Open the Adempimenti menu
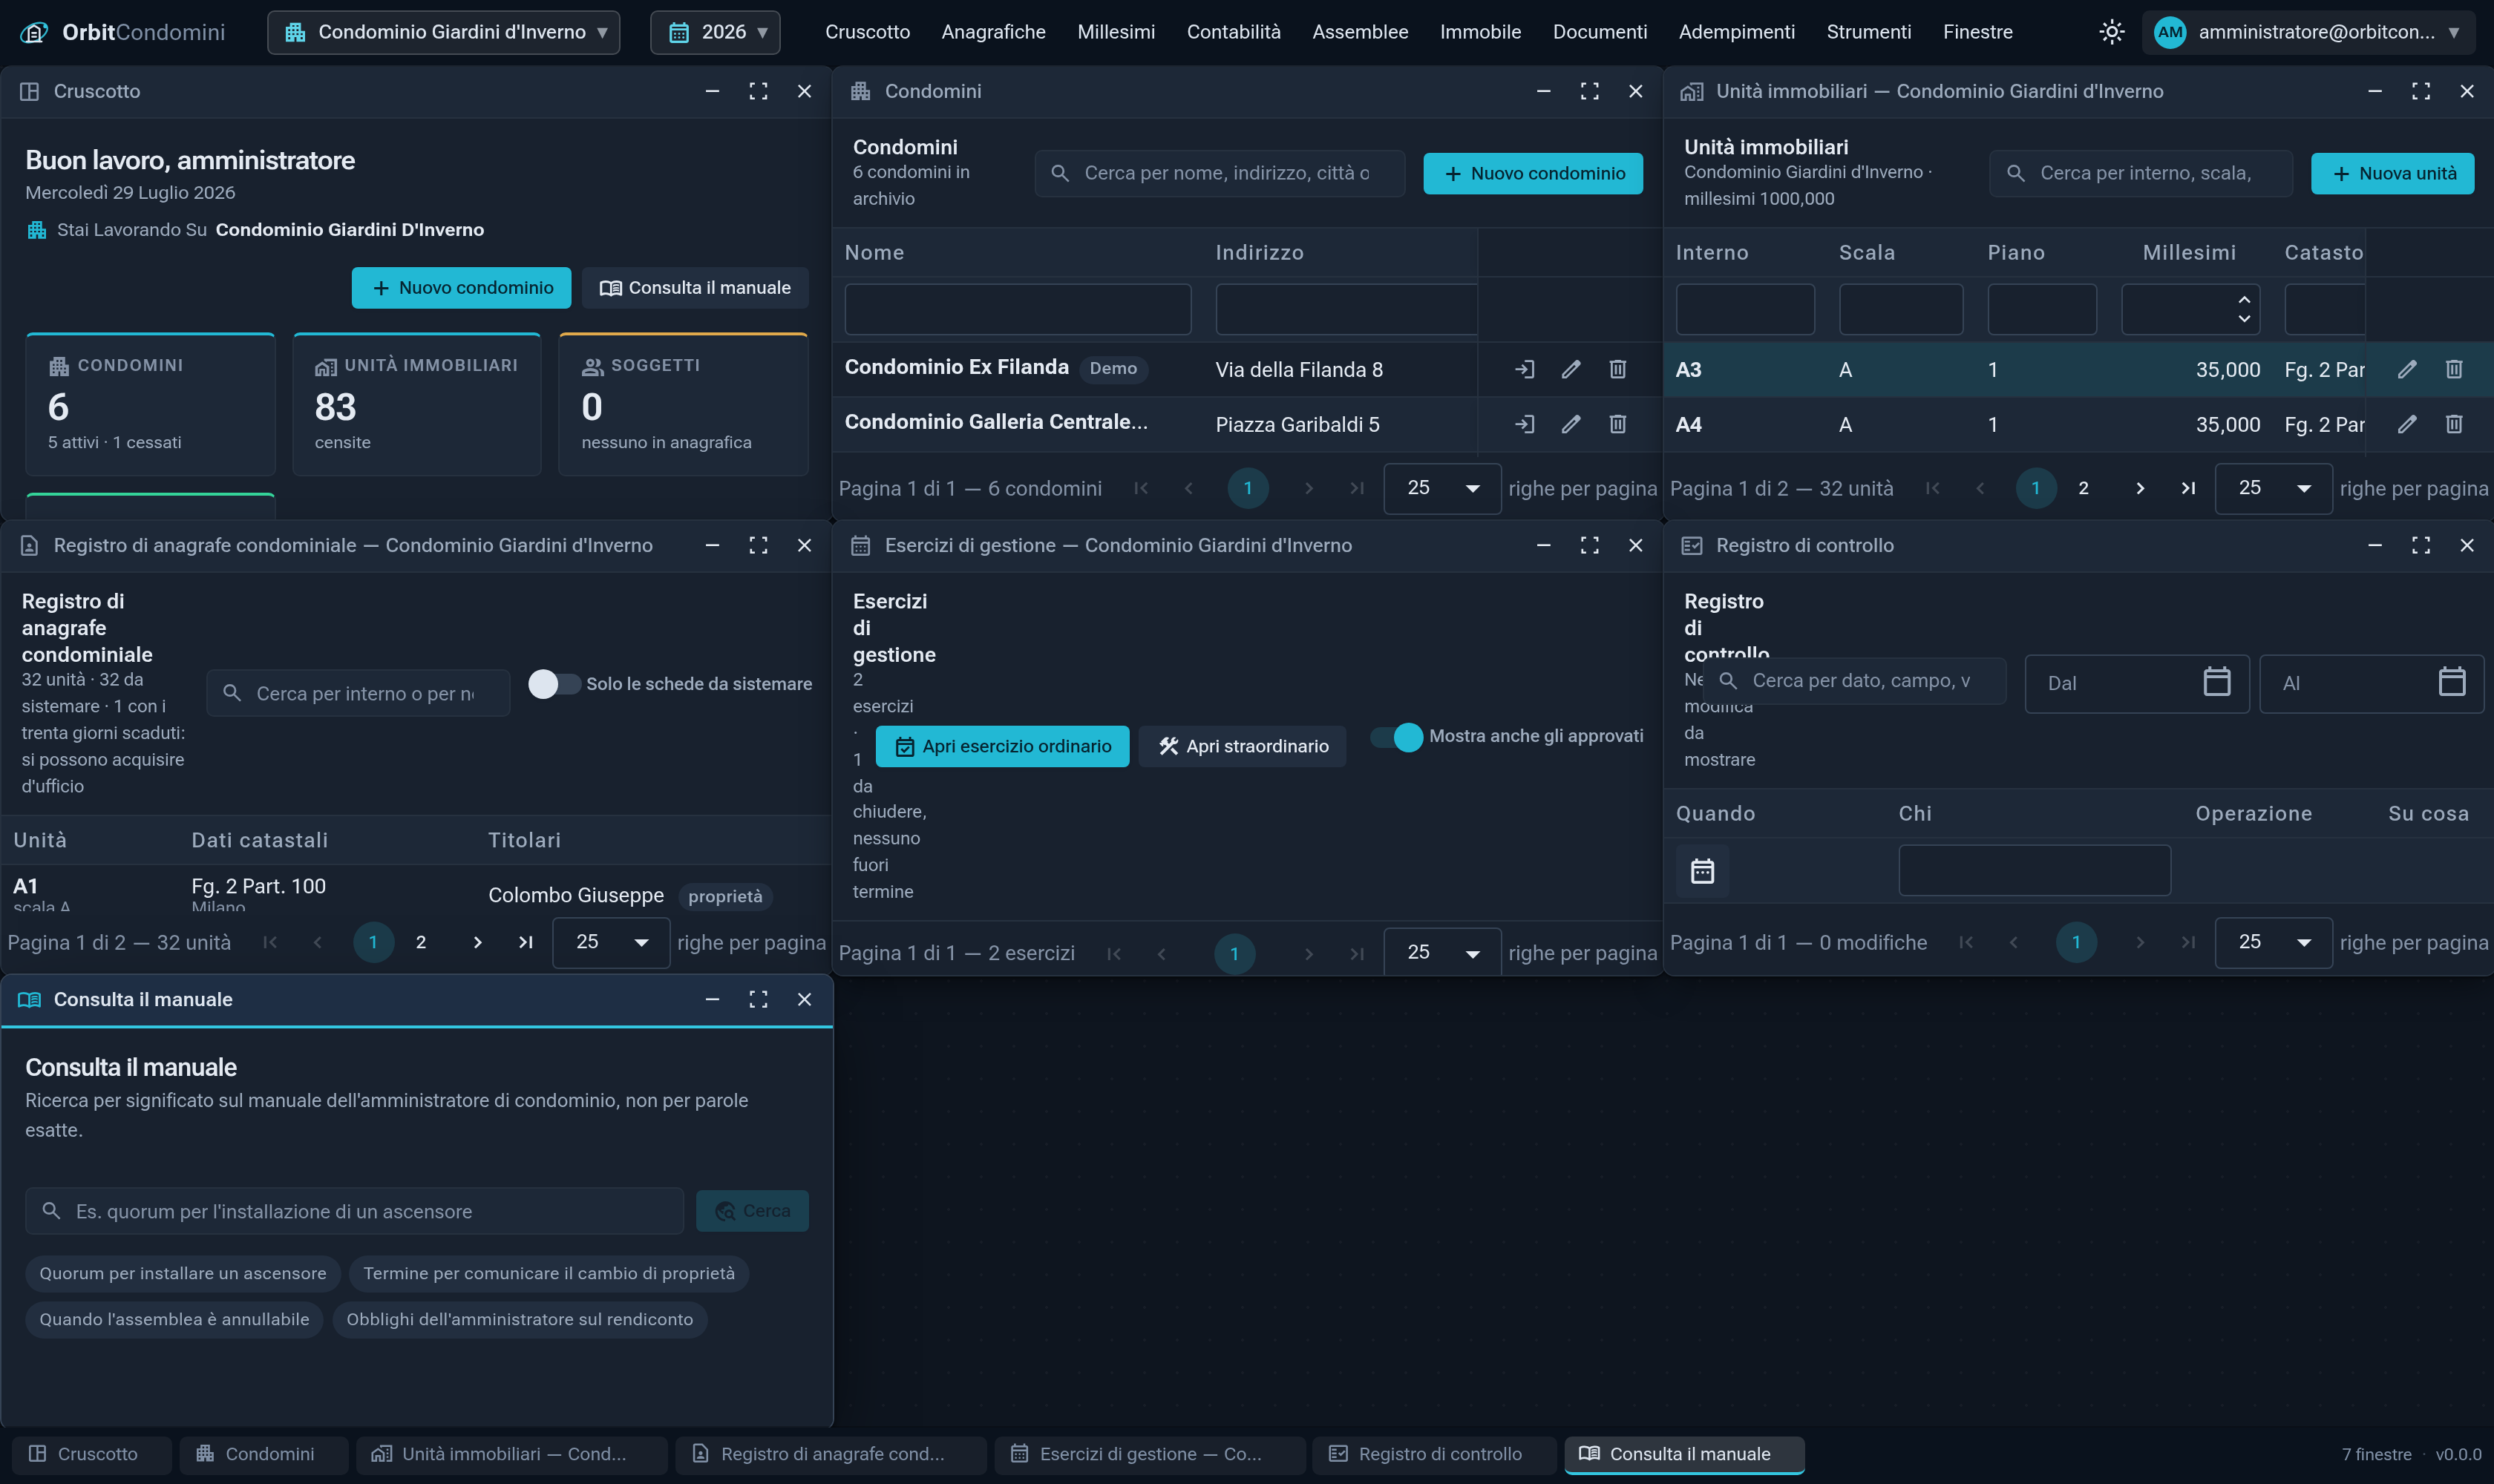This screenshot has height=1484, width=2494. [1737, 32]
